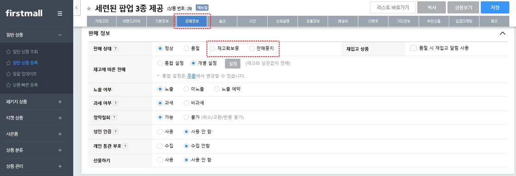
Task: Collapse the 일반 상품 sidebar group
Action: point(60,35)
